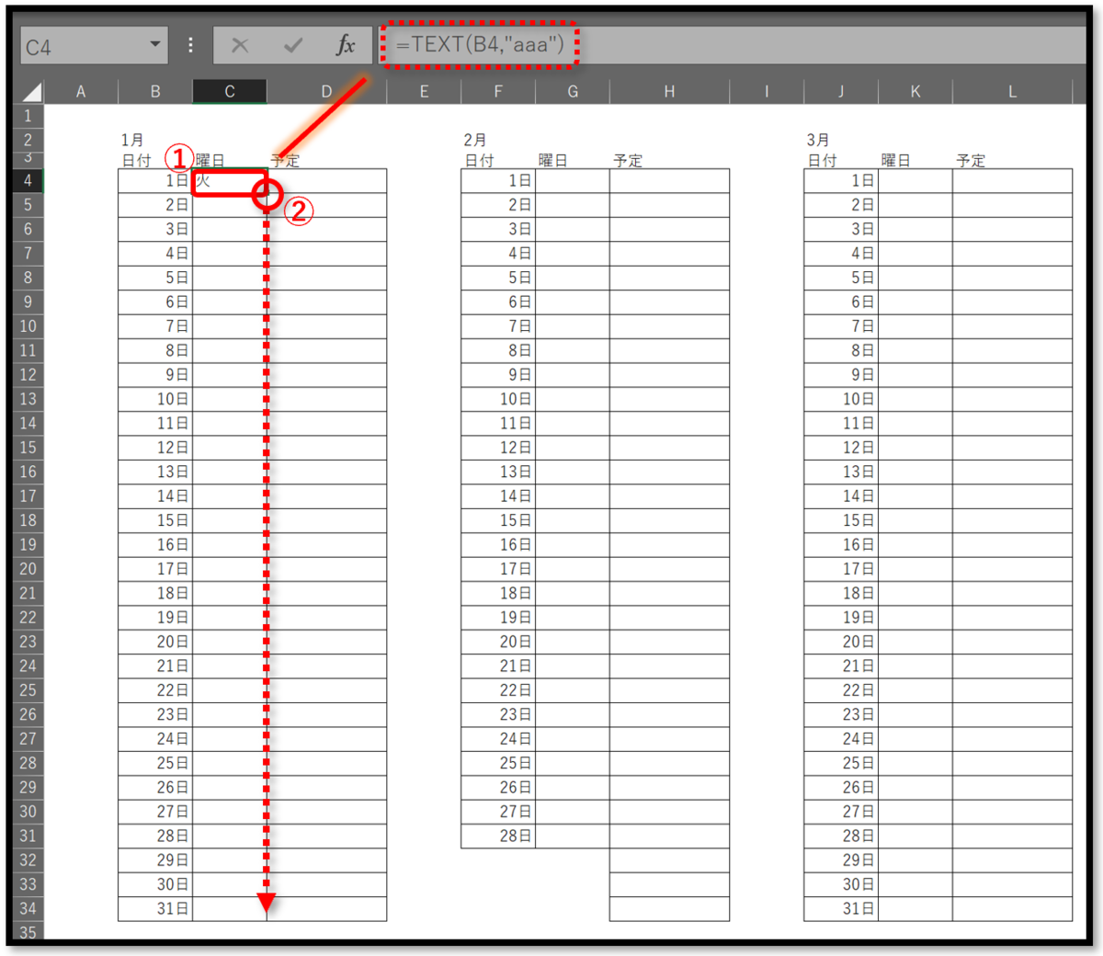Select row 4 header
The height and width of the screenshot is (956, 1103).
(x=28, y=181)
